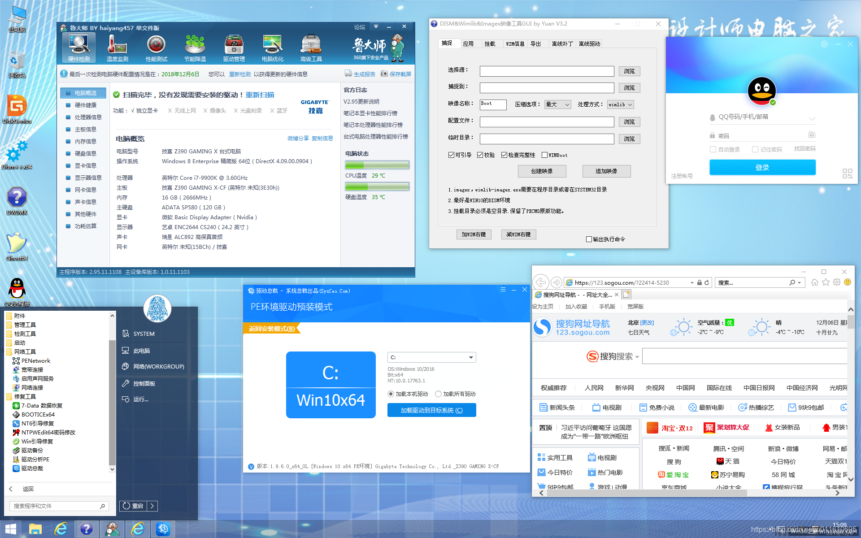Select 加载所有驱动 radio button

pyautogui.click(x=438, y=394)
